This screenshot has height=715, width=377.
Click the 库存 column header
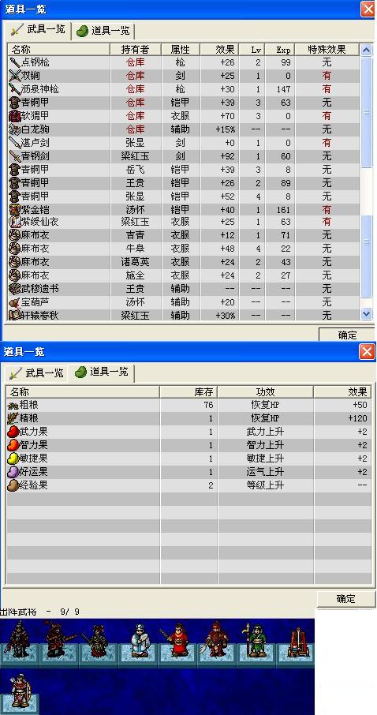pyautogui.click(x=188, y=391)
